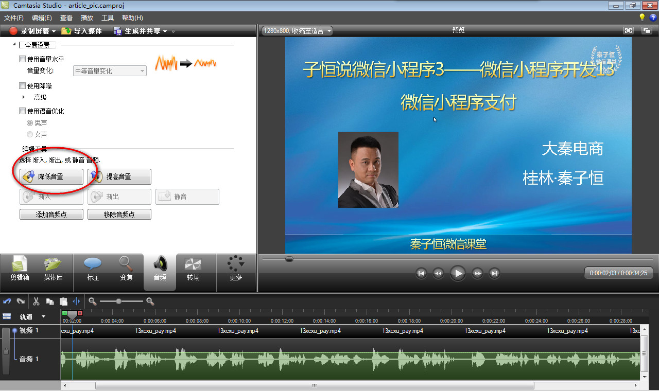Screen dimensions: 659x391
Task: Open preview size dropdown 1280x800
Action: click(x=297, y=31)
